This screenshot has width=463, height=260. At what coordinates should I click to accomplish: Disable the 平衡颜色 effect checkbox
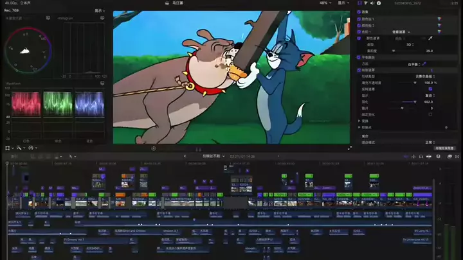[359, 58]
